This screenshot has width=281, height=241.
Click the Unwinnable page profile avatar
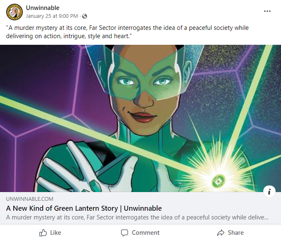[x=15, y=12]
